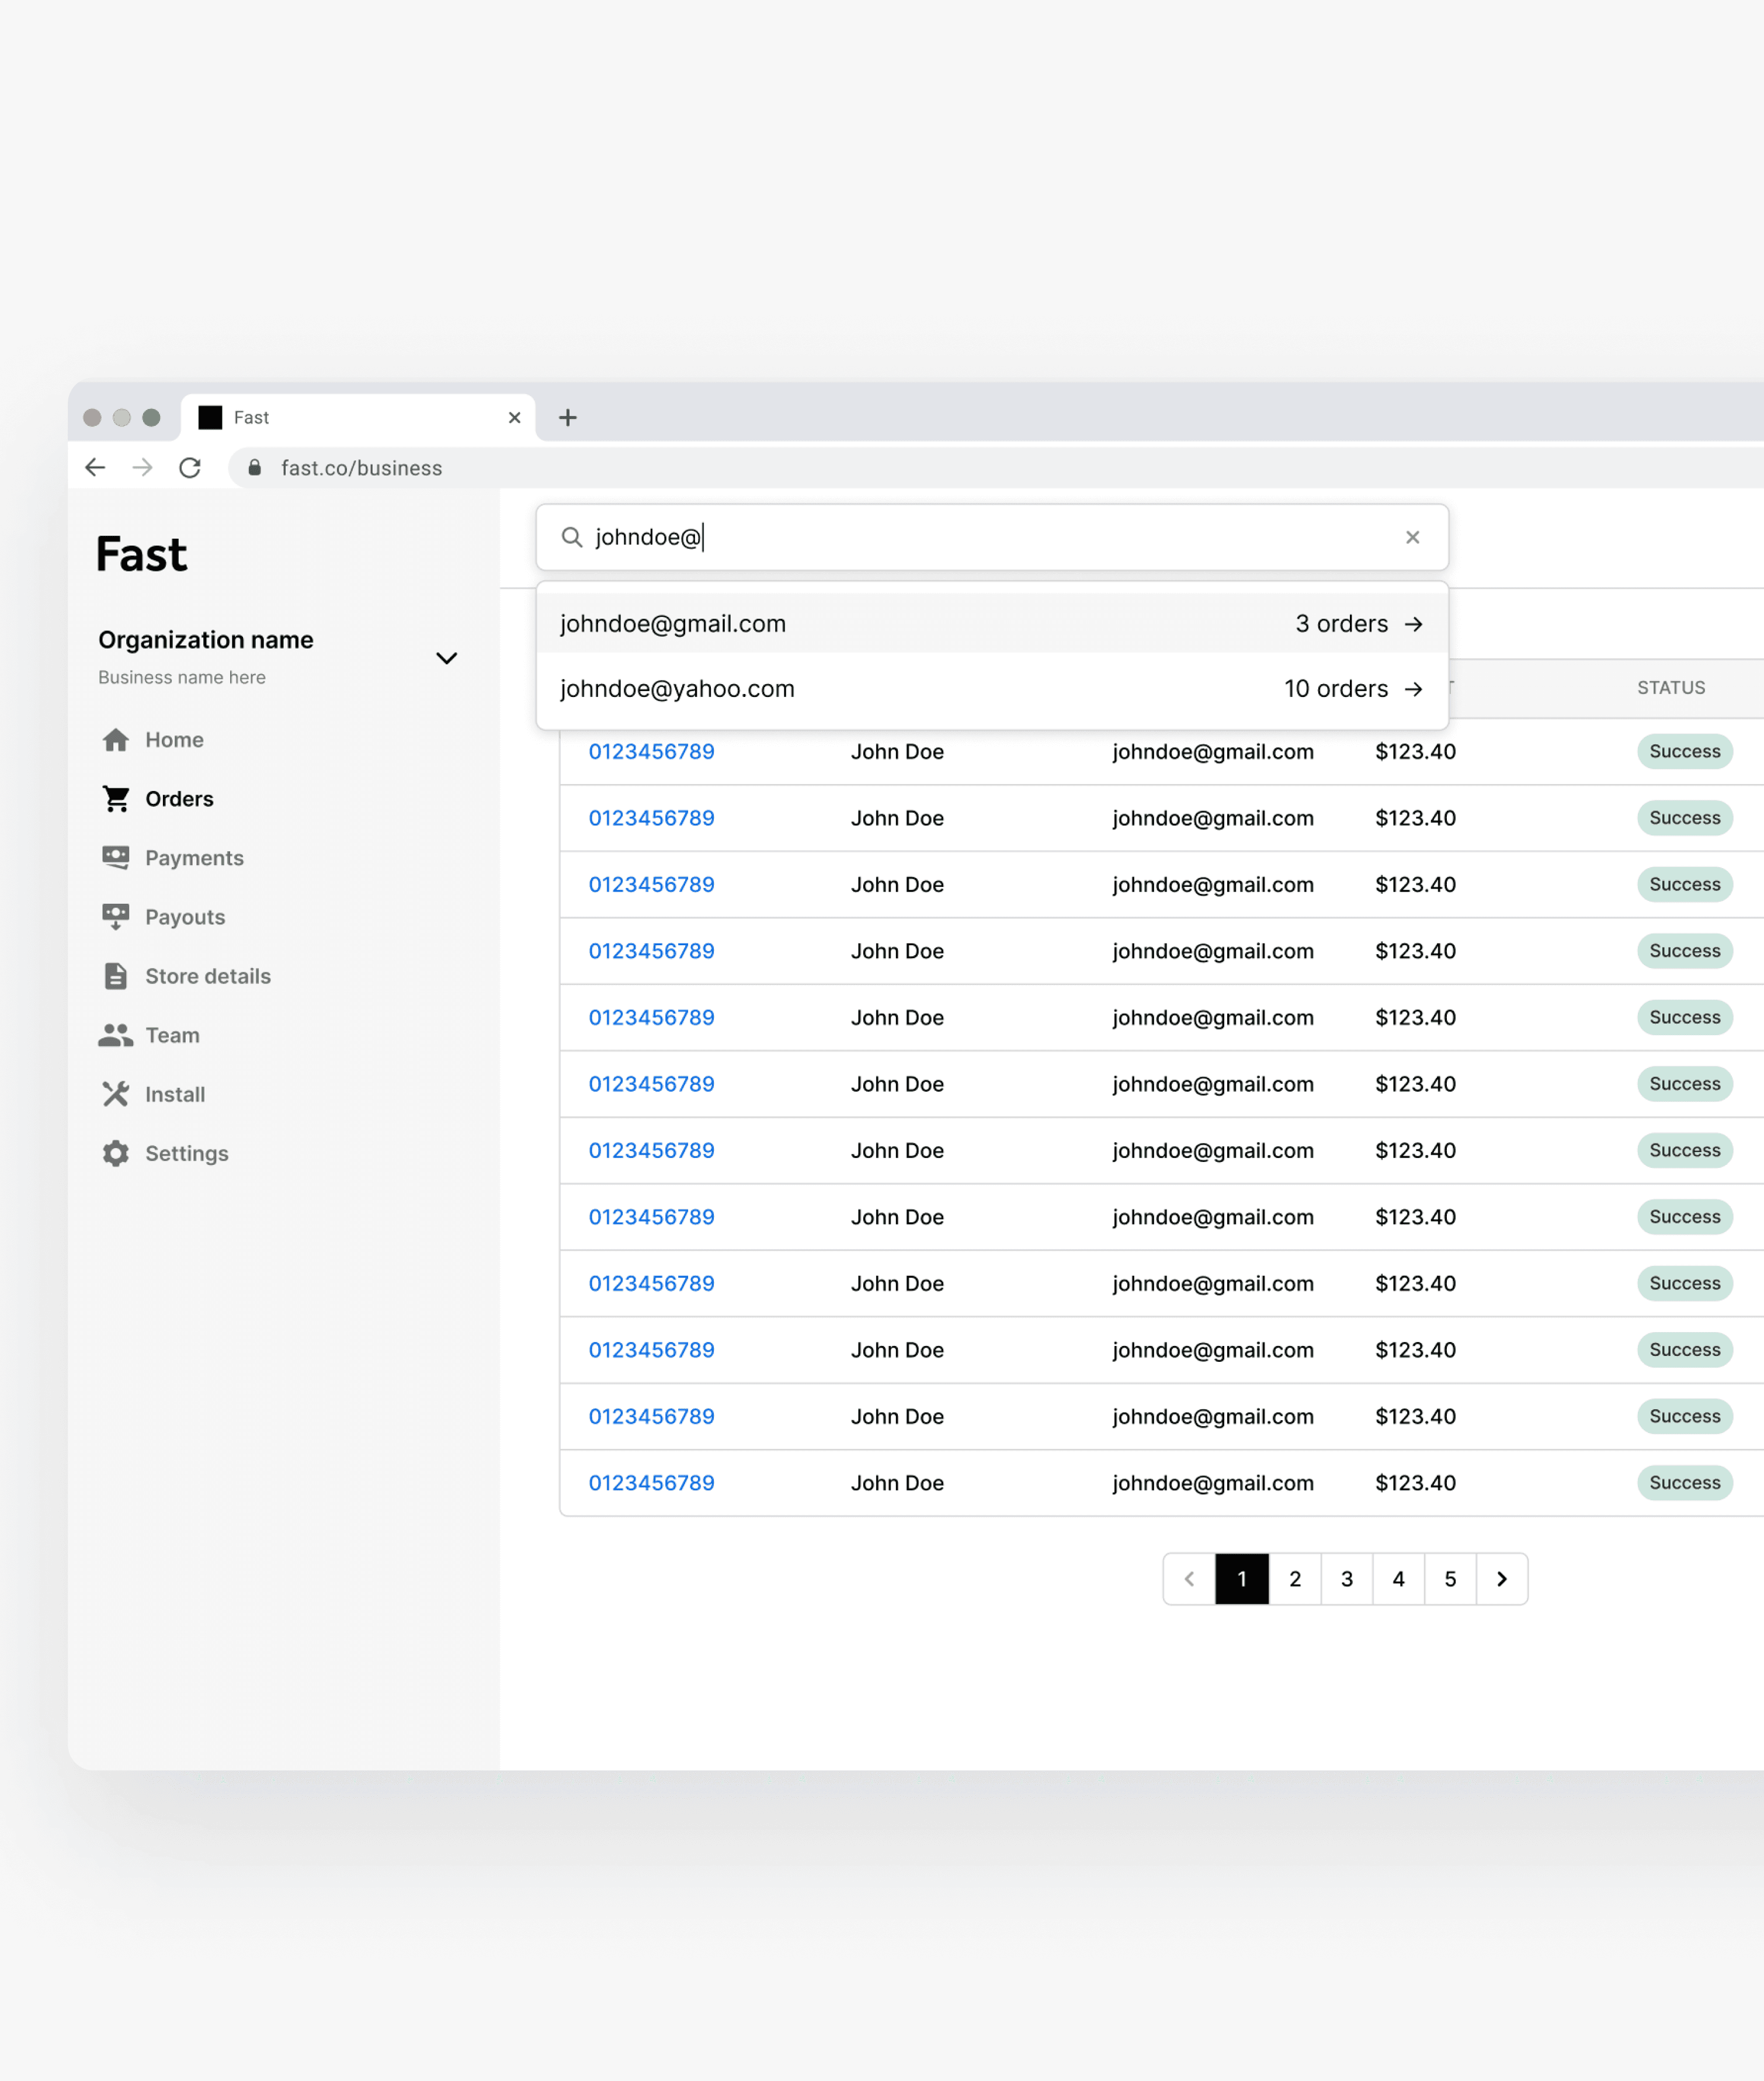The height and width of the screenshot is (2081, 1764).
Task: Reload the page in browser toolbar
Action: 190,468
